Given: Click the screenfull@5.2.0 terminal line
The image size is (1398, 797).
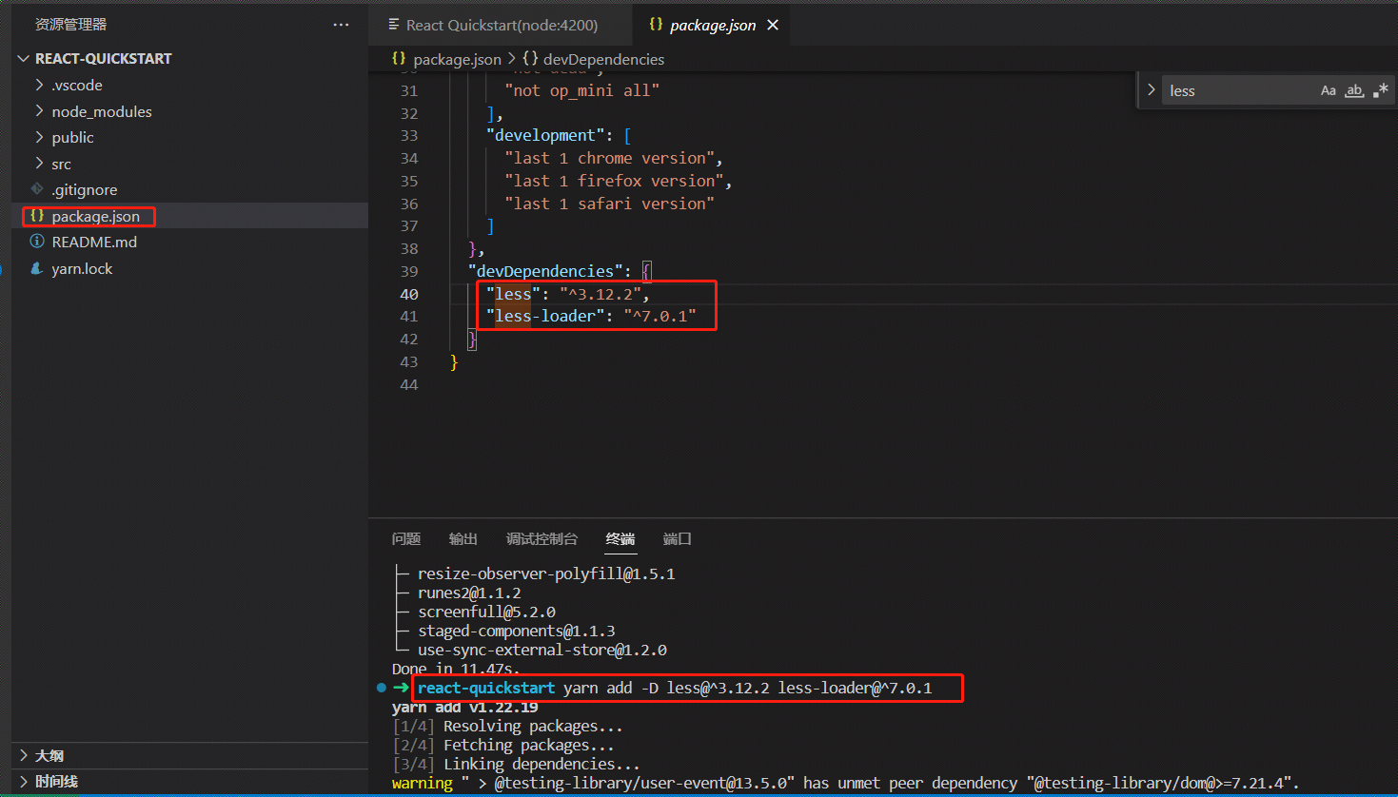Looking at the screenshot, I should (486, 612).
